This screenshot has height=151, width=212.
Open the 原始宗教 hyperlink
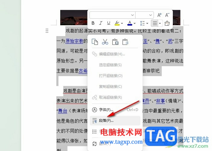74,41
